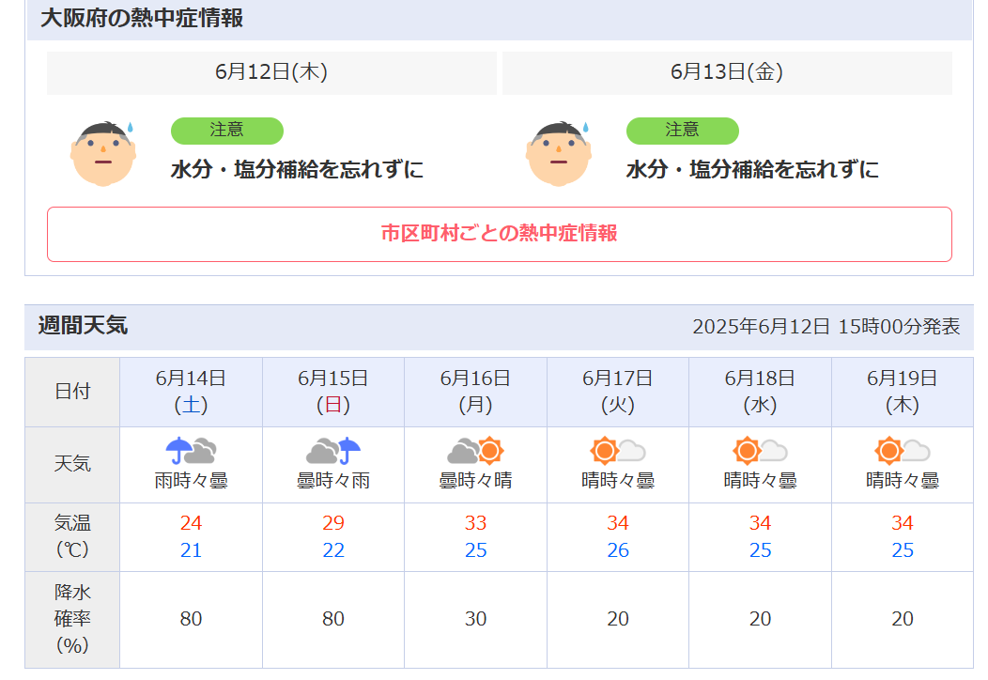Viewport: 988px width, 680px height.
Task: Click the 曇時々雨 weather text
Action: point(333,481)
